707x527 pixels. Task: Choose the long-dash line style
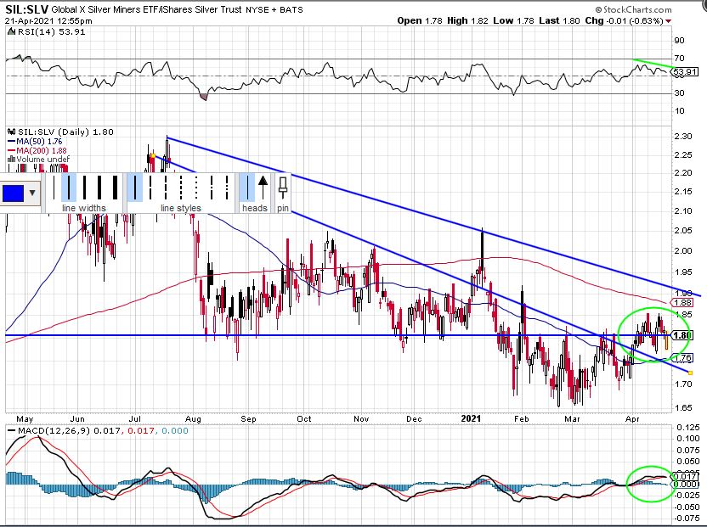(150, 188)
